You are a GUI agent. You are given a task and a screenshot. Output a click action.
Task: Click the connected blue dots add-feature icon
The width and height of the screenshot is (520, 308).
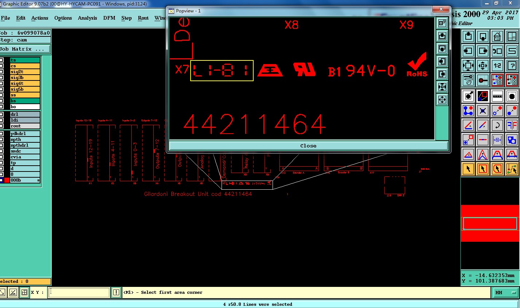pos(468,111)
